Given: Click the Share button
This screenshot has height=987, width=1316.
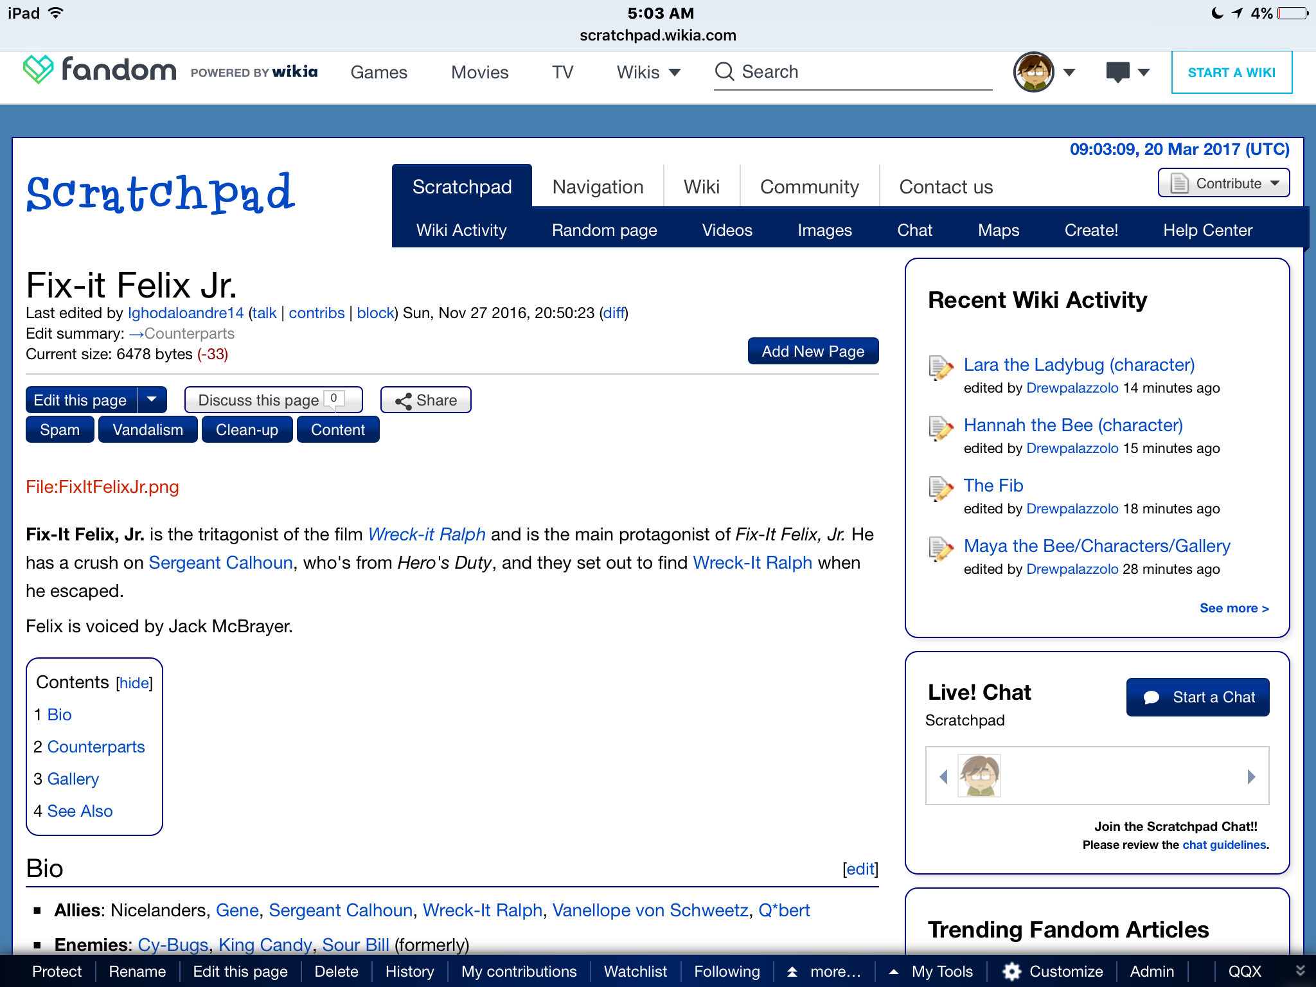Looking at the screenshot, I should (425, 400).
